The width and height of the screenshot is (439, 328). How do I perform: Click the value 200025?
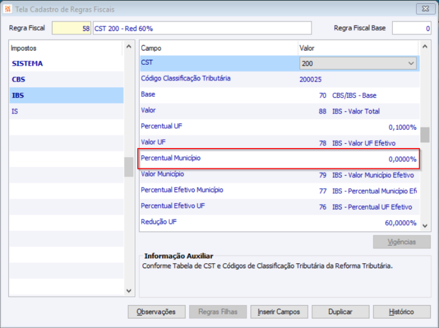[311, 80]
